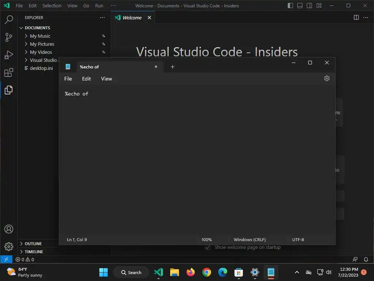Select the Explorer files icon in activity bar
This screenshot has height=281, width=374.
tap(9, 90)
